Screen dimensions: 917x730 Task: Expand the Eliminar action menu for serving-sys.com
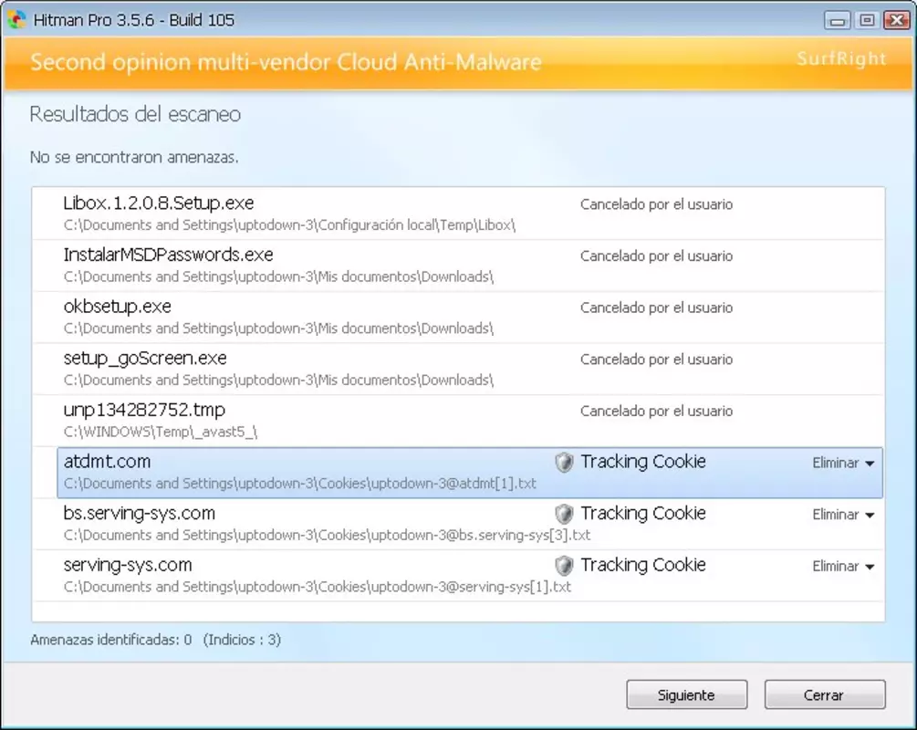point(843,566)
